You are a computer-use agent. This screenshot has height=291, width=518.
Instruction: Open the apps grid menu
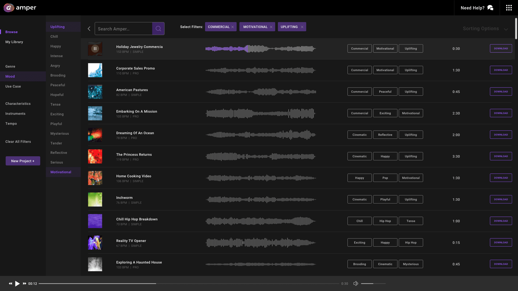(509, 8)
